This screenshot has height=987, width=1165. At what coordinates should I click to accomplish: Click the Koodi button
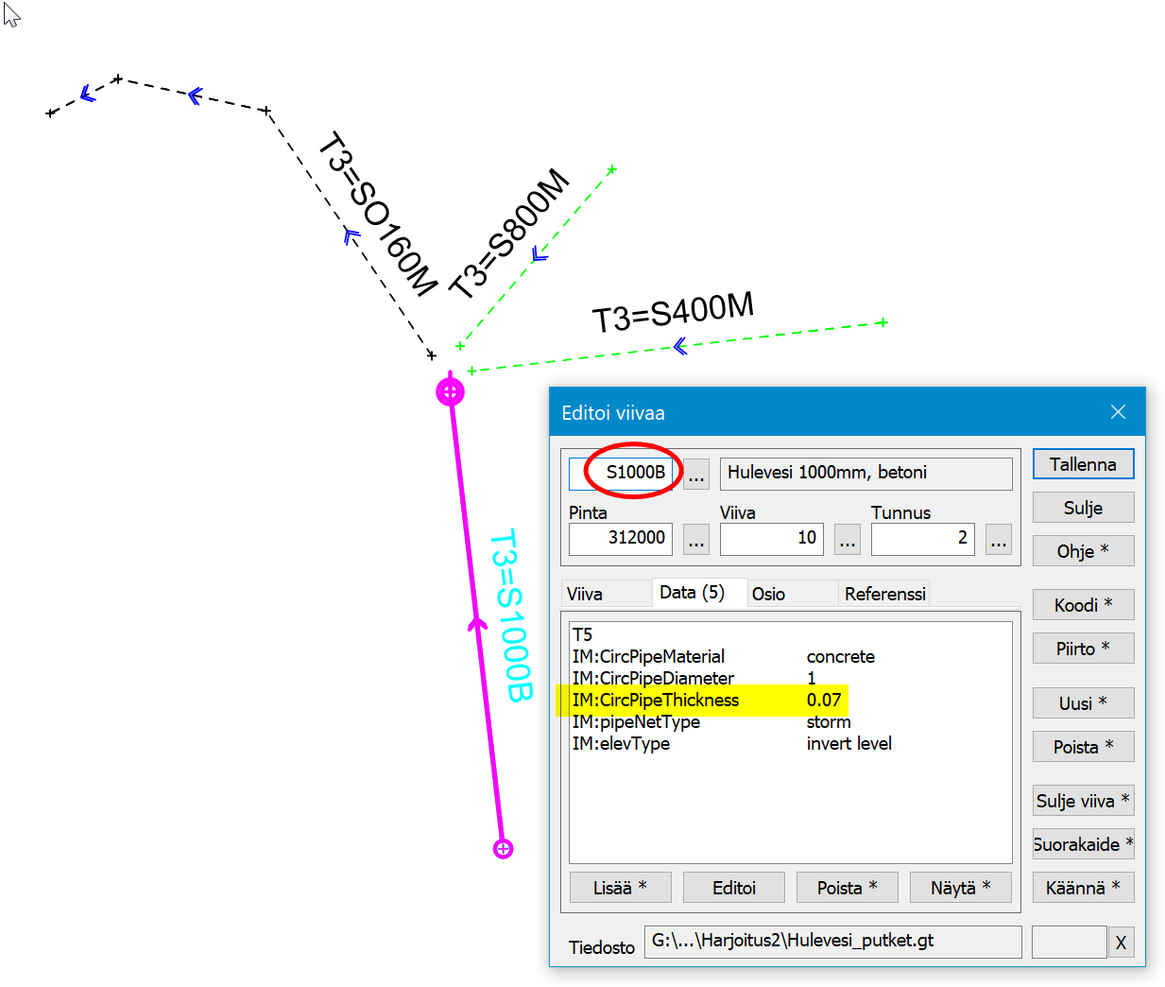[1083, 605]
